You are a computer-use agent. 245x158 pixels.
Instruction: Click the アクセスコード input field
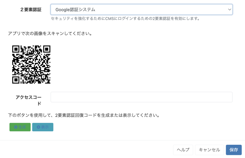[x=141, y=97]
